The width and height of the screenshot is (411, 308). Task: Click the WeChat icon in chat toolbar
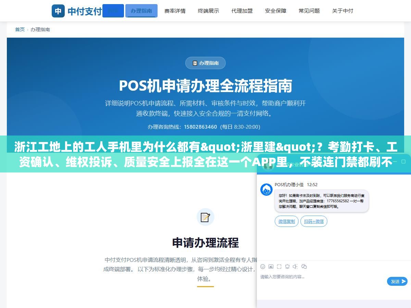point(304,267)
